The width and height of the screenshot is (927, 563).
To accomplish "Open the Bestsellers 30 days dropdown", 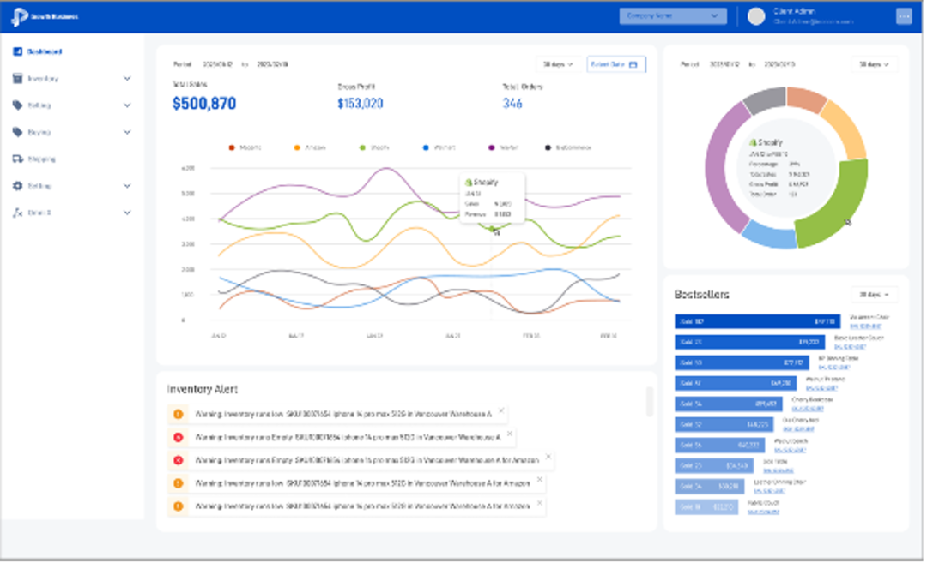I will pos(874,295).
